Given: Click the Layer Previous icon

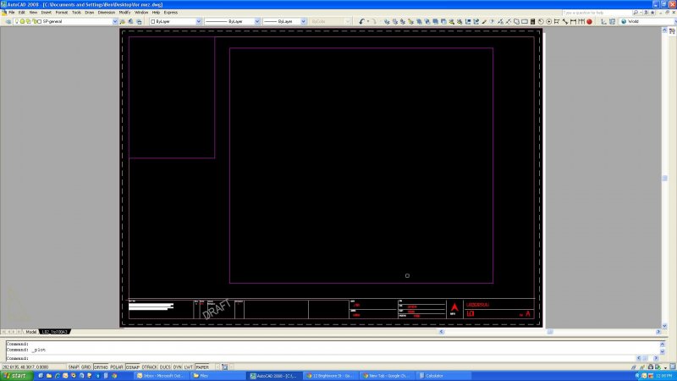Looking at the screenshot, I should pyautogui.click(x=131, y=21).
